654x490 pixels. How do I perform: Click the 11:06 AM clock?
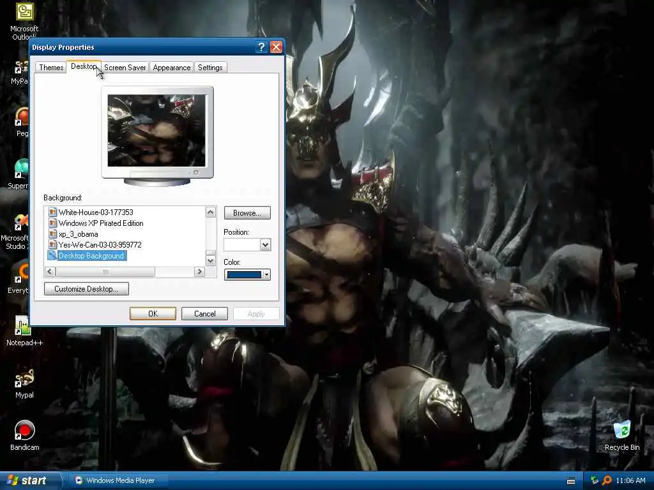(630, 480)
